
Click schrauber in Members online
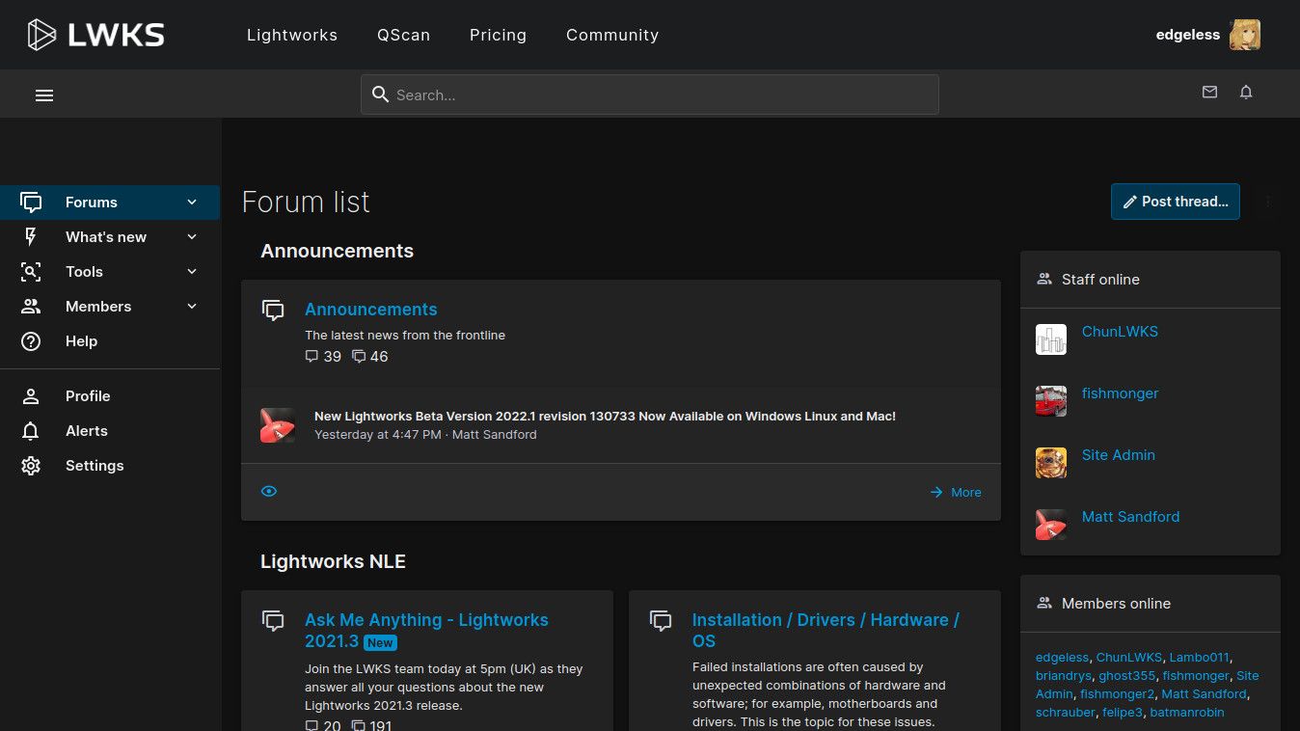point(1066,713)
